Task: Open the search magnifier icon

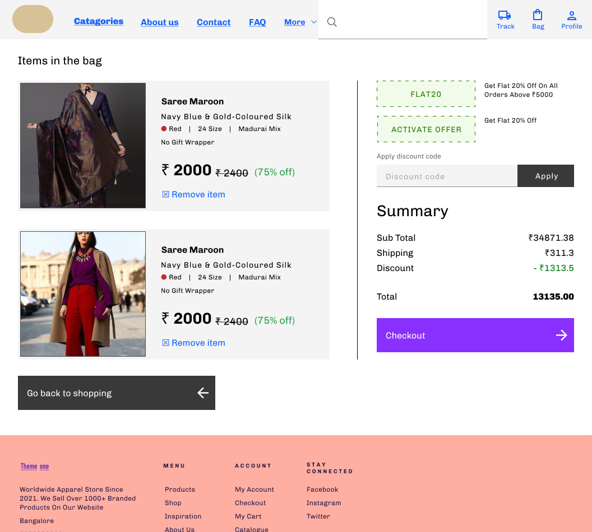Action: pos(332,22)
